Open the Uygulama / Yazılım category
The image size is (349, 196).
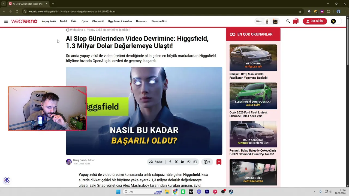point(120,21)
